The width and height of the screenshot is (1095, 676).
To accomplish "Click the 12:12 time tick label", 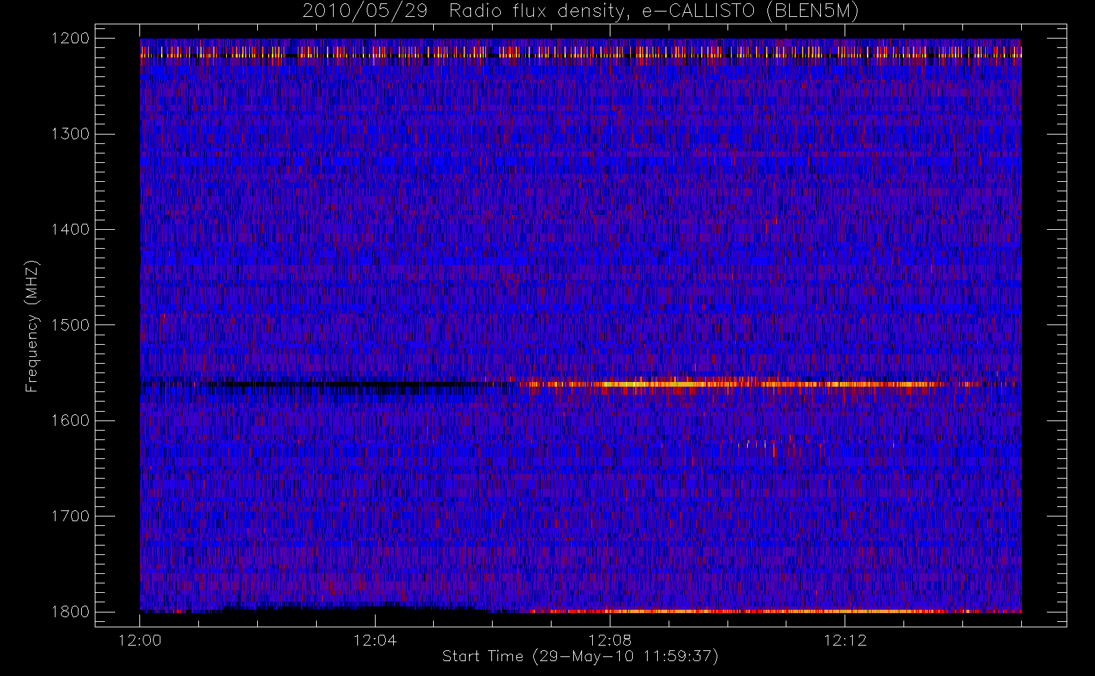I will [845, 641].
